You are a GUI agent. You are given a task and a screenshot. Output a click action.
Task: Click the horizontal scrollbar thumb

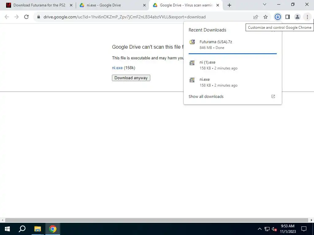pos(157,220)
